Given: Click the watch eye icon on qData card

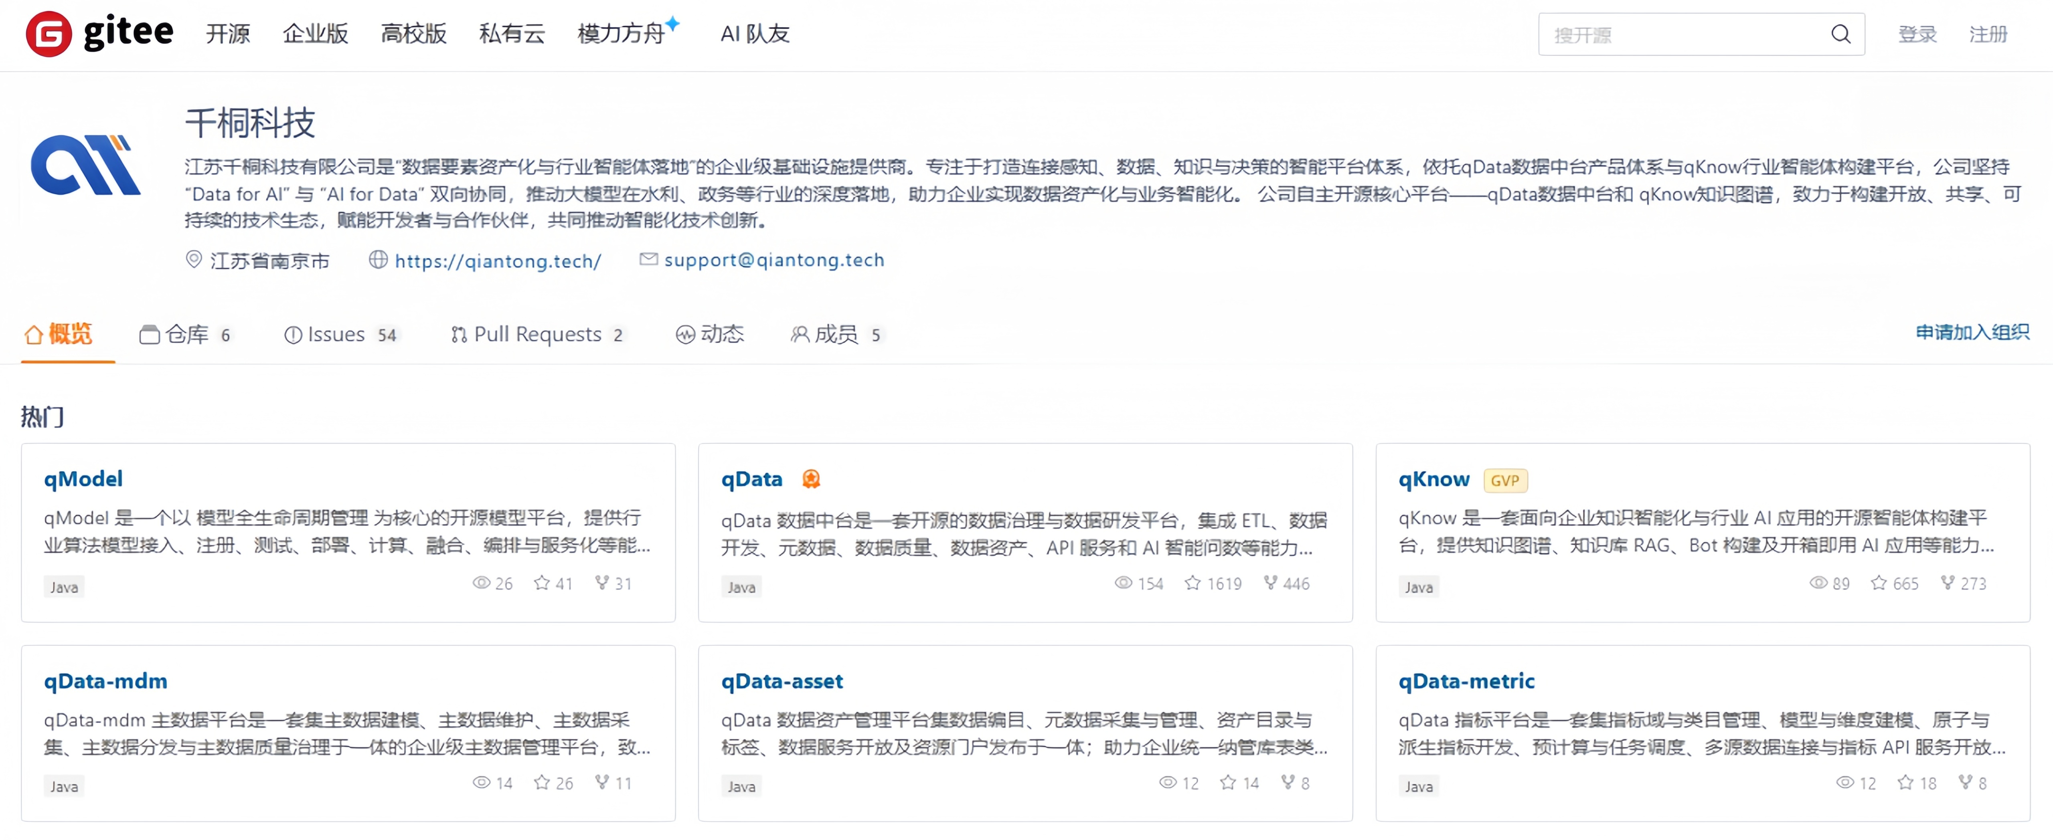Looking at the screenshot, I should coord(1123,583).
